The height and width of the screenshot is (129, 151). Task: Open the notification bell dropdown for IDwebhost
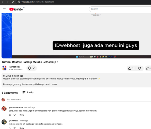[x=31, y=68]
